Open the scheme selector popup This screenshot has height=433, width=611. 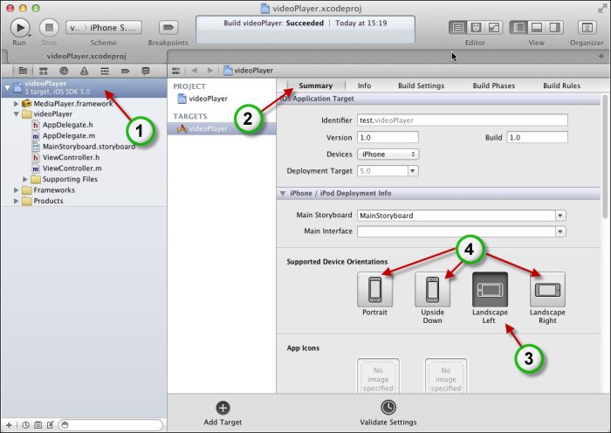click(104, 28)
